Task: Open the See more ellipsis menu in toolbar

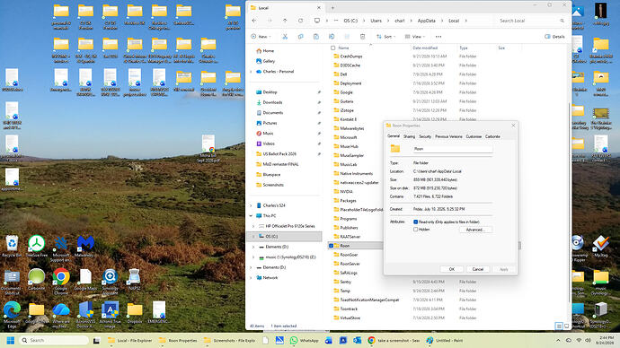Action: tap(438, 37)
